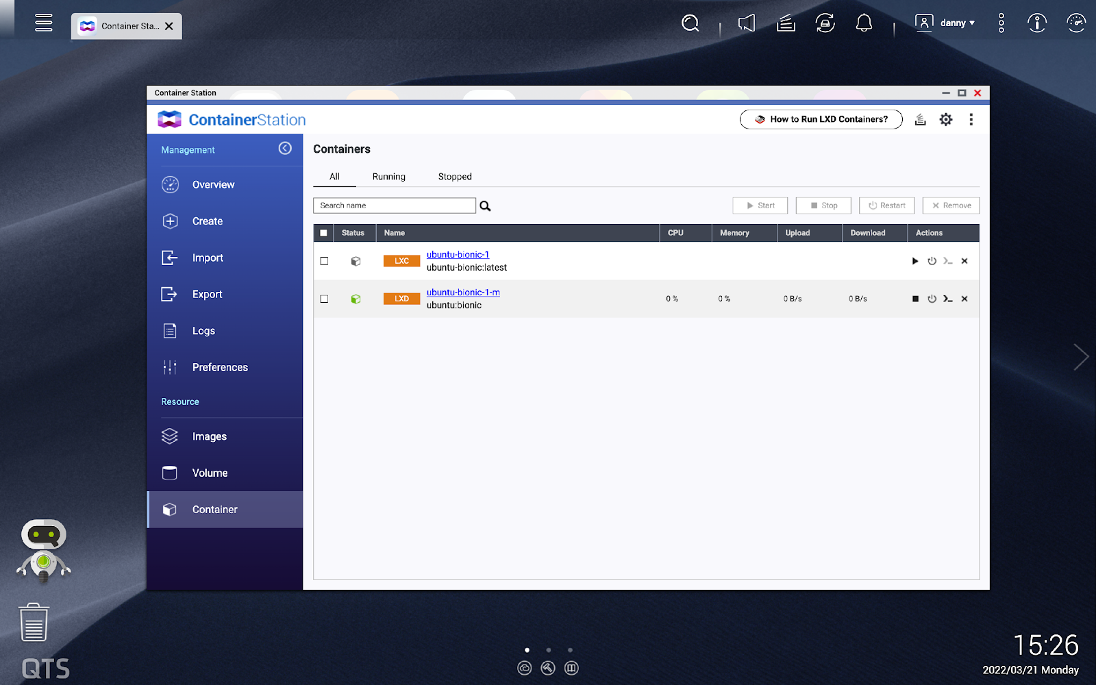Viewport: 1096px width, 685px height.
Task: Open the announcements megaphone icon
Action: point(747,23)
